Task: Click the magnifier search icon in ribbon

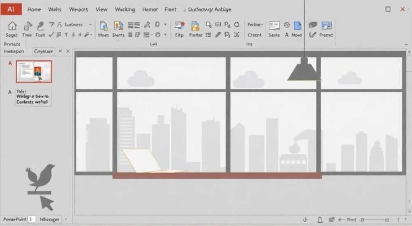Action: click(x=208, y=25)
